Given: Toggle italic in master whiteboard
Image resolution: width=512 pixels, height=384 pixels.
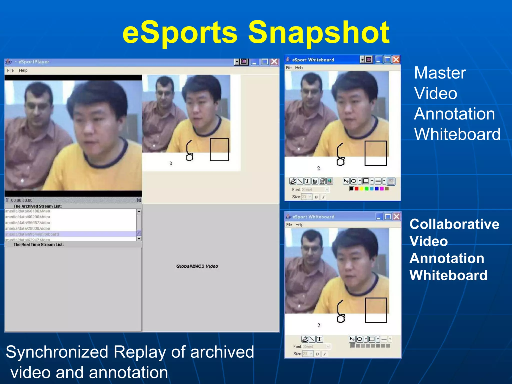Looking at the screenshot, I should pyautogui.click(x=323, y=197).
